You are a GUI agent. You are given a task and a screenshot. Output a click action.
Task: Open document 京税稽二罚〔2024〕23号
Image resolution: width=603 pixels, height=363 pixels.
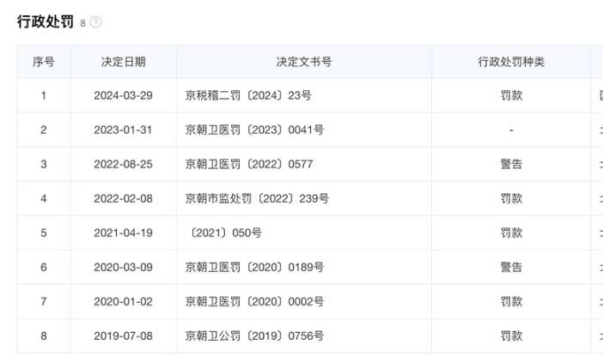[248, 95]
